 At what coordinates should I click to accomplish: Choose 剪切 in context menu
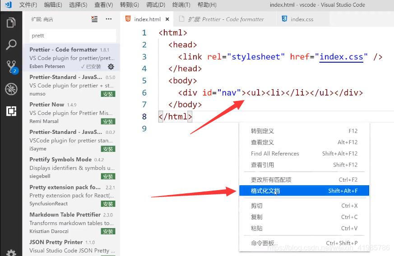pyautogui.click(x=304, y=206)
